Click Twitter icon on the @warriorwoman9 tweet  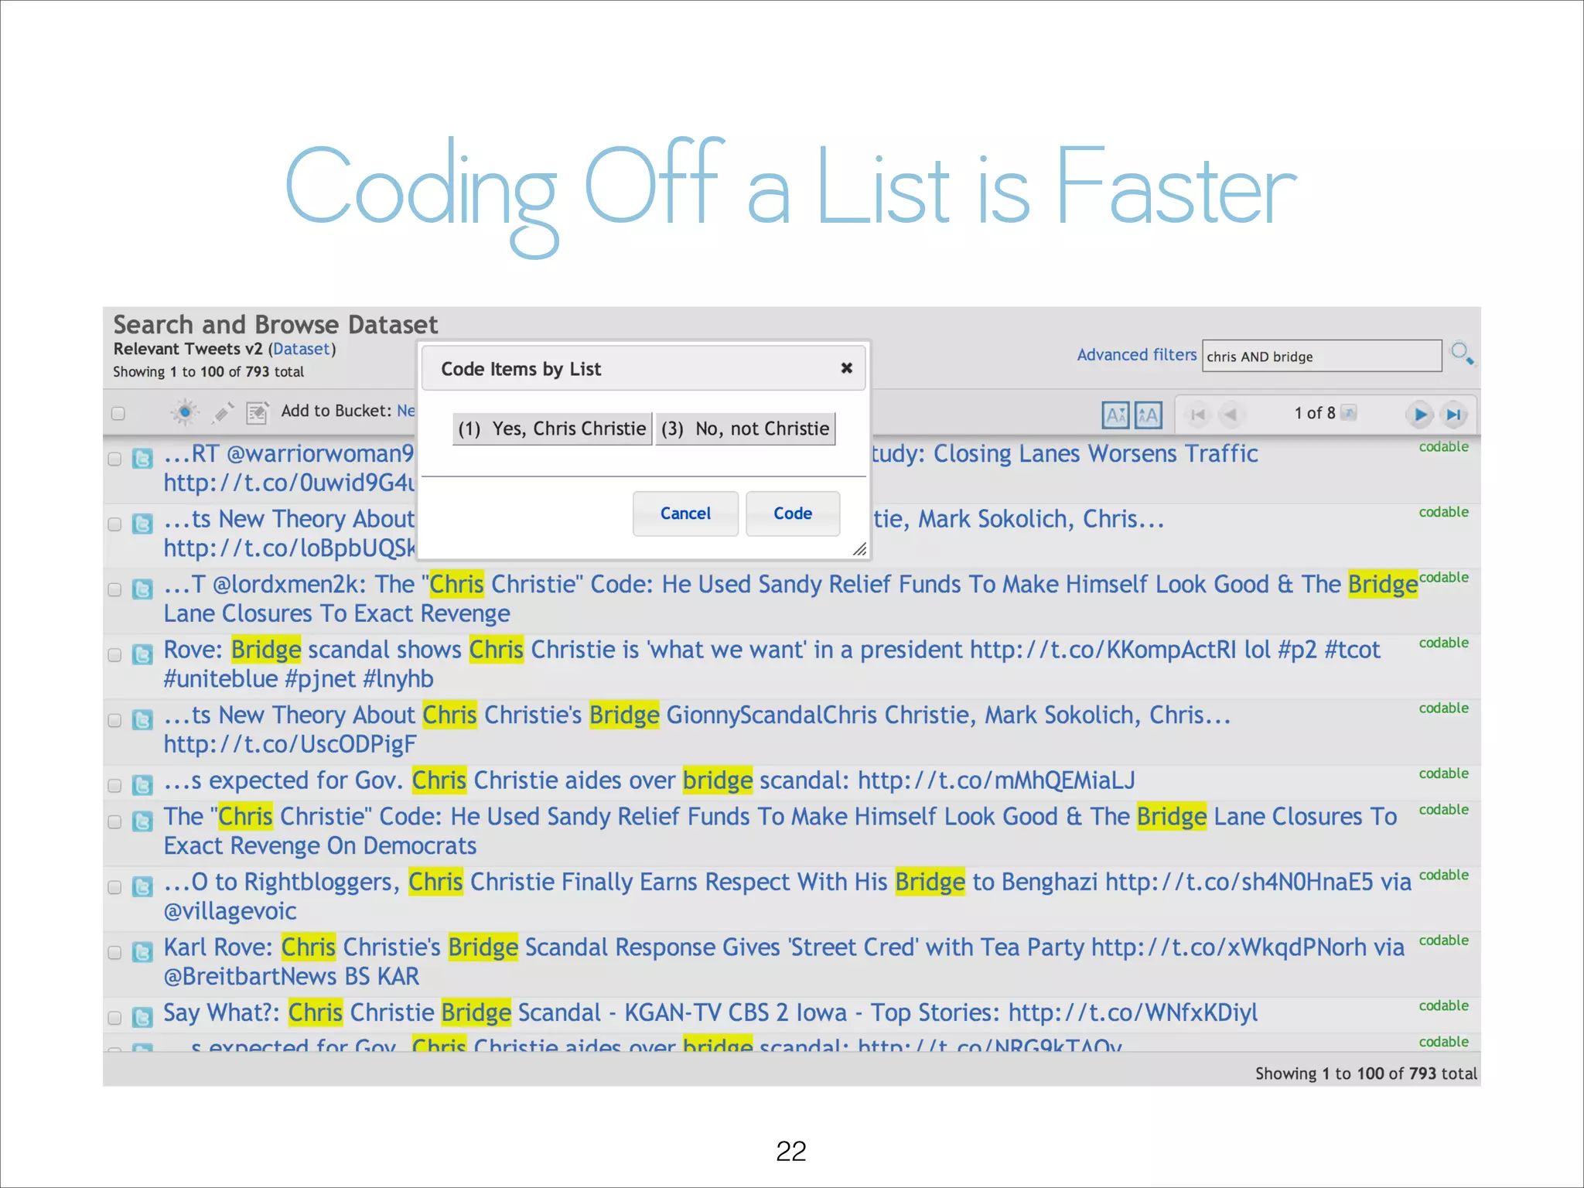pos(142,459)
